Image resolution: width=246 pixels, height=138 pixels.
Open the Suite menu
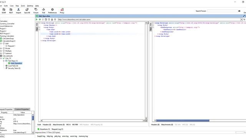click(x=6, y=6)
